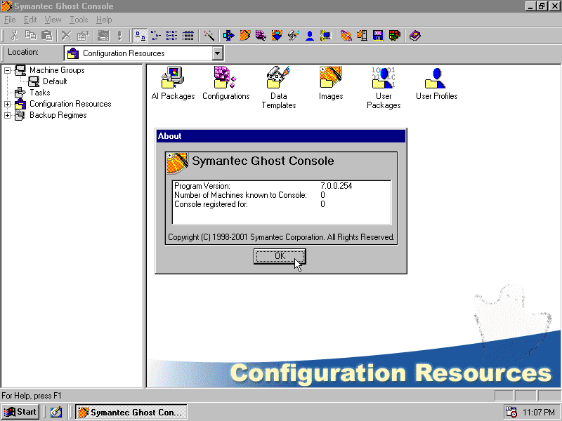Switch to large icons view
The height and width of the screenshot is (421, 562).
[140, 36]
